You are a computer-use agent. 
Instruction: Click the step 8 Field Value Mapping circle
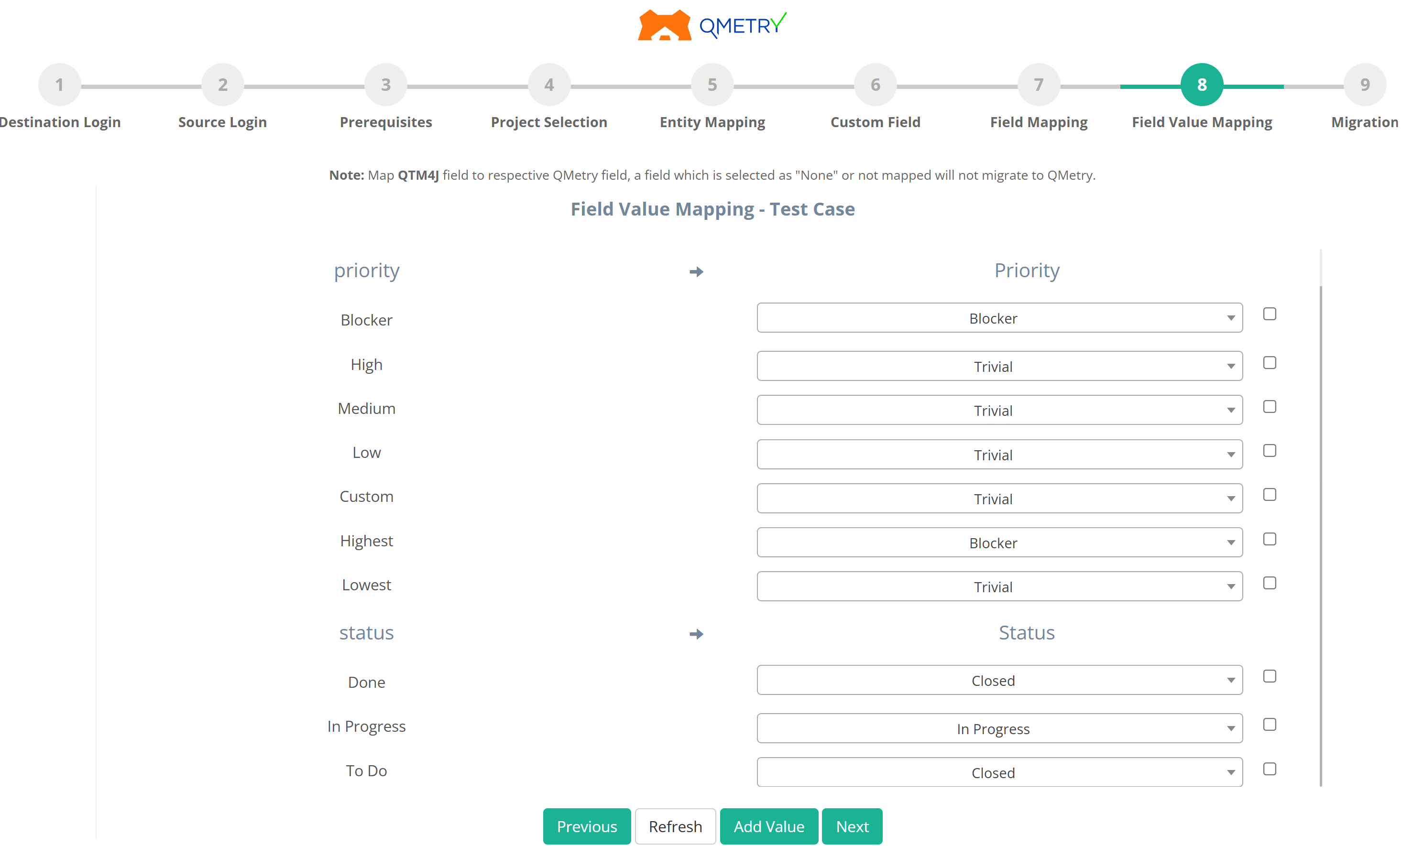[1202, 84]
